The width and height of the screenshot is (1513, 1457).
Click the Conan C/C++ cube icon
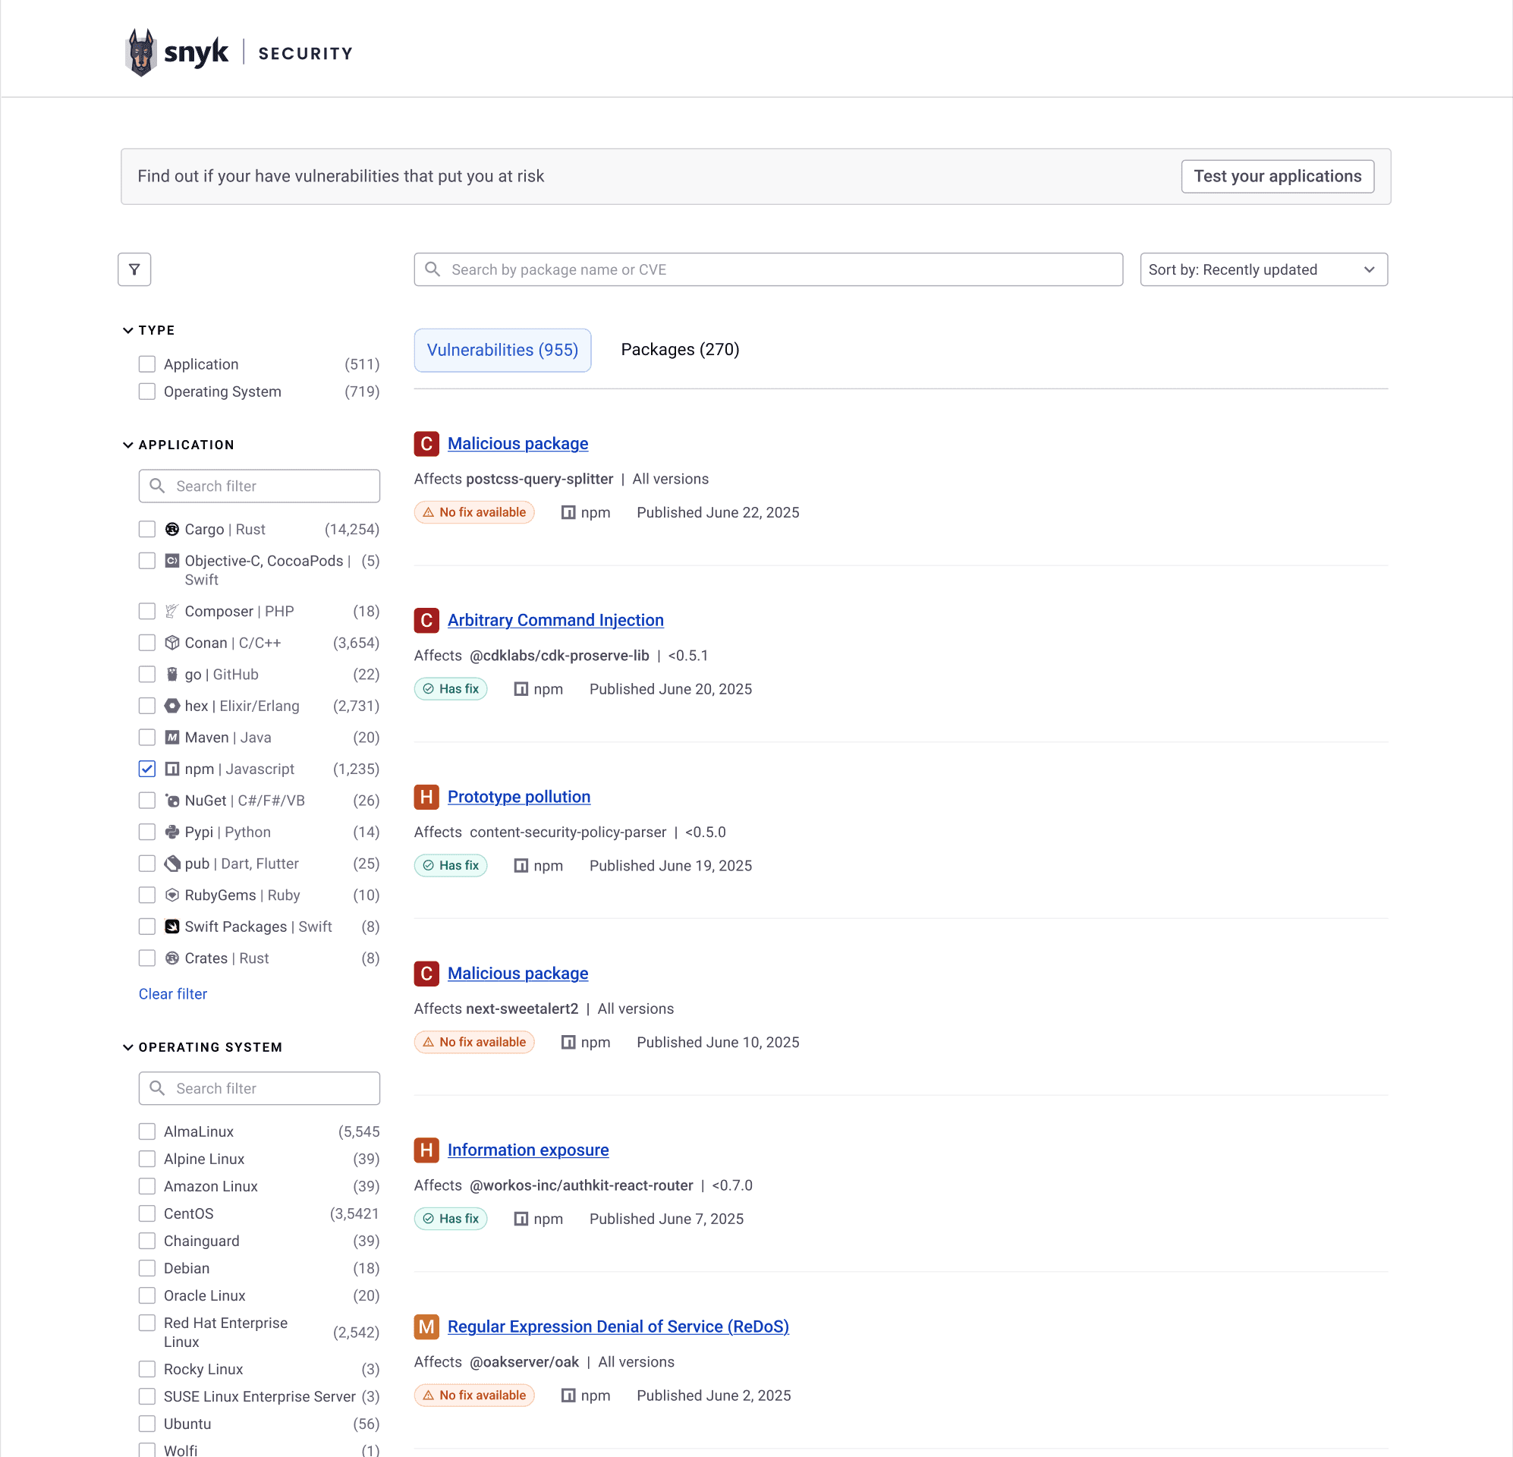click(x=172, y=643)
